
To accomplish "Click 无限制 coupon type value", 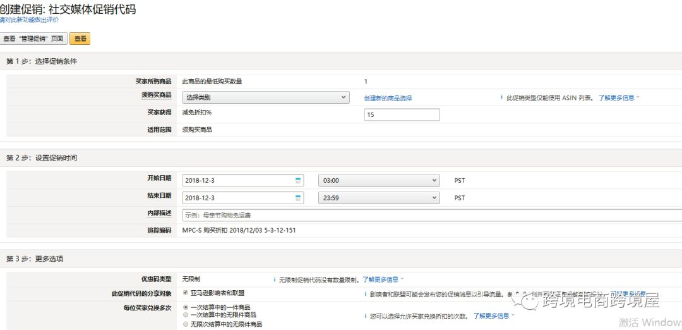I will tap(191, 279).
